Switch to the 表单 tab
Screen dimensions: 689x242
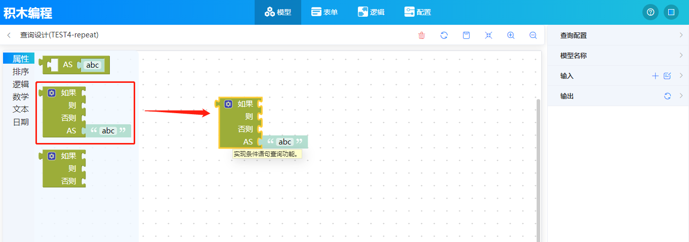[x=325, y=12]
